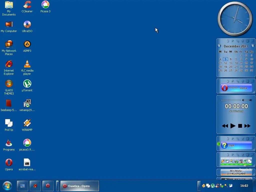Select the Programs desktop icon
The width and height of the screenshot is (256, 192).
pos(9,145)
